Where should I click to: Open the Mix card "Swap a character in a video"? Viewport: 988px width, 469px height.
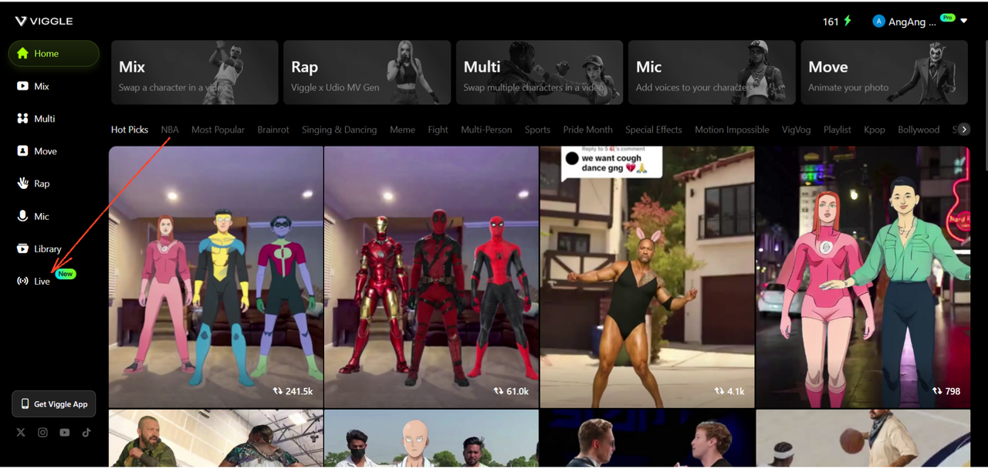(x=195, y=73)
